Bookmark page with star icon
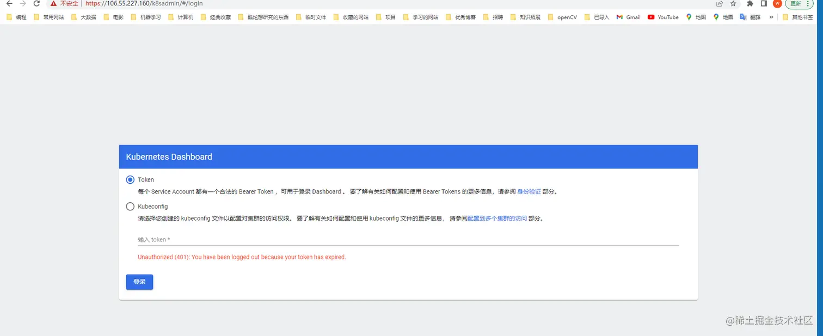Image resolution: width=823 pixels, height=336 pixels. (x=733, y=3)
